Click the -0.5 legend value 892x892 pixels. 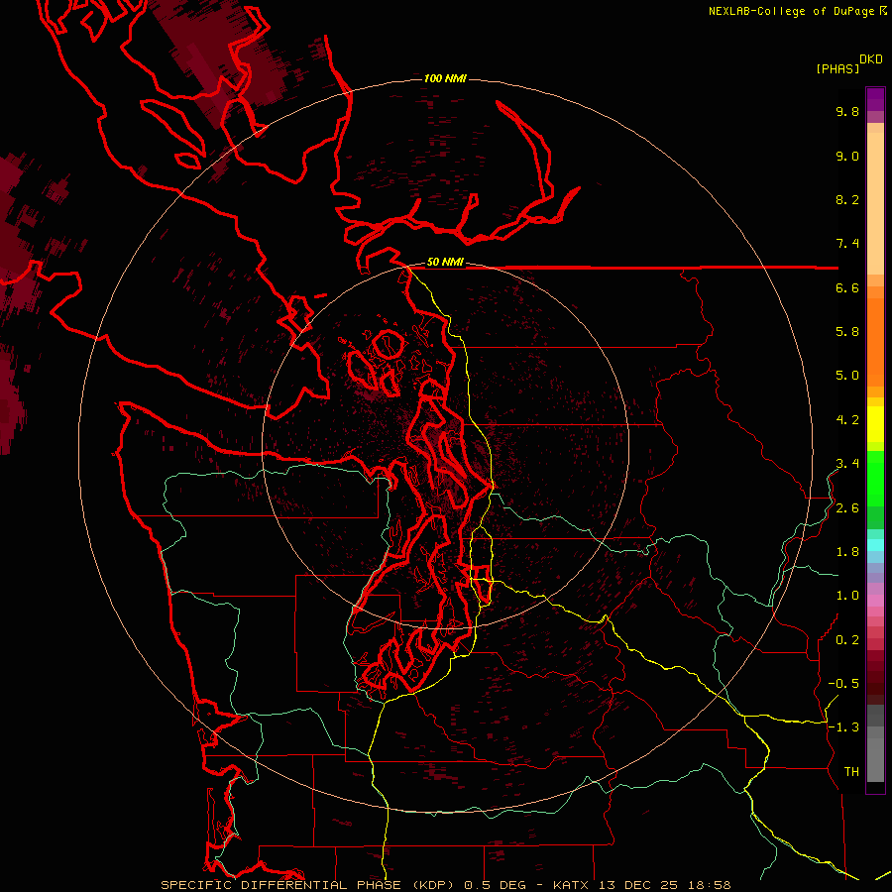click(x=843, y=684)
